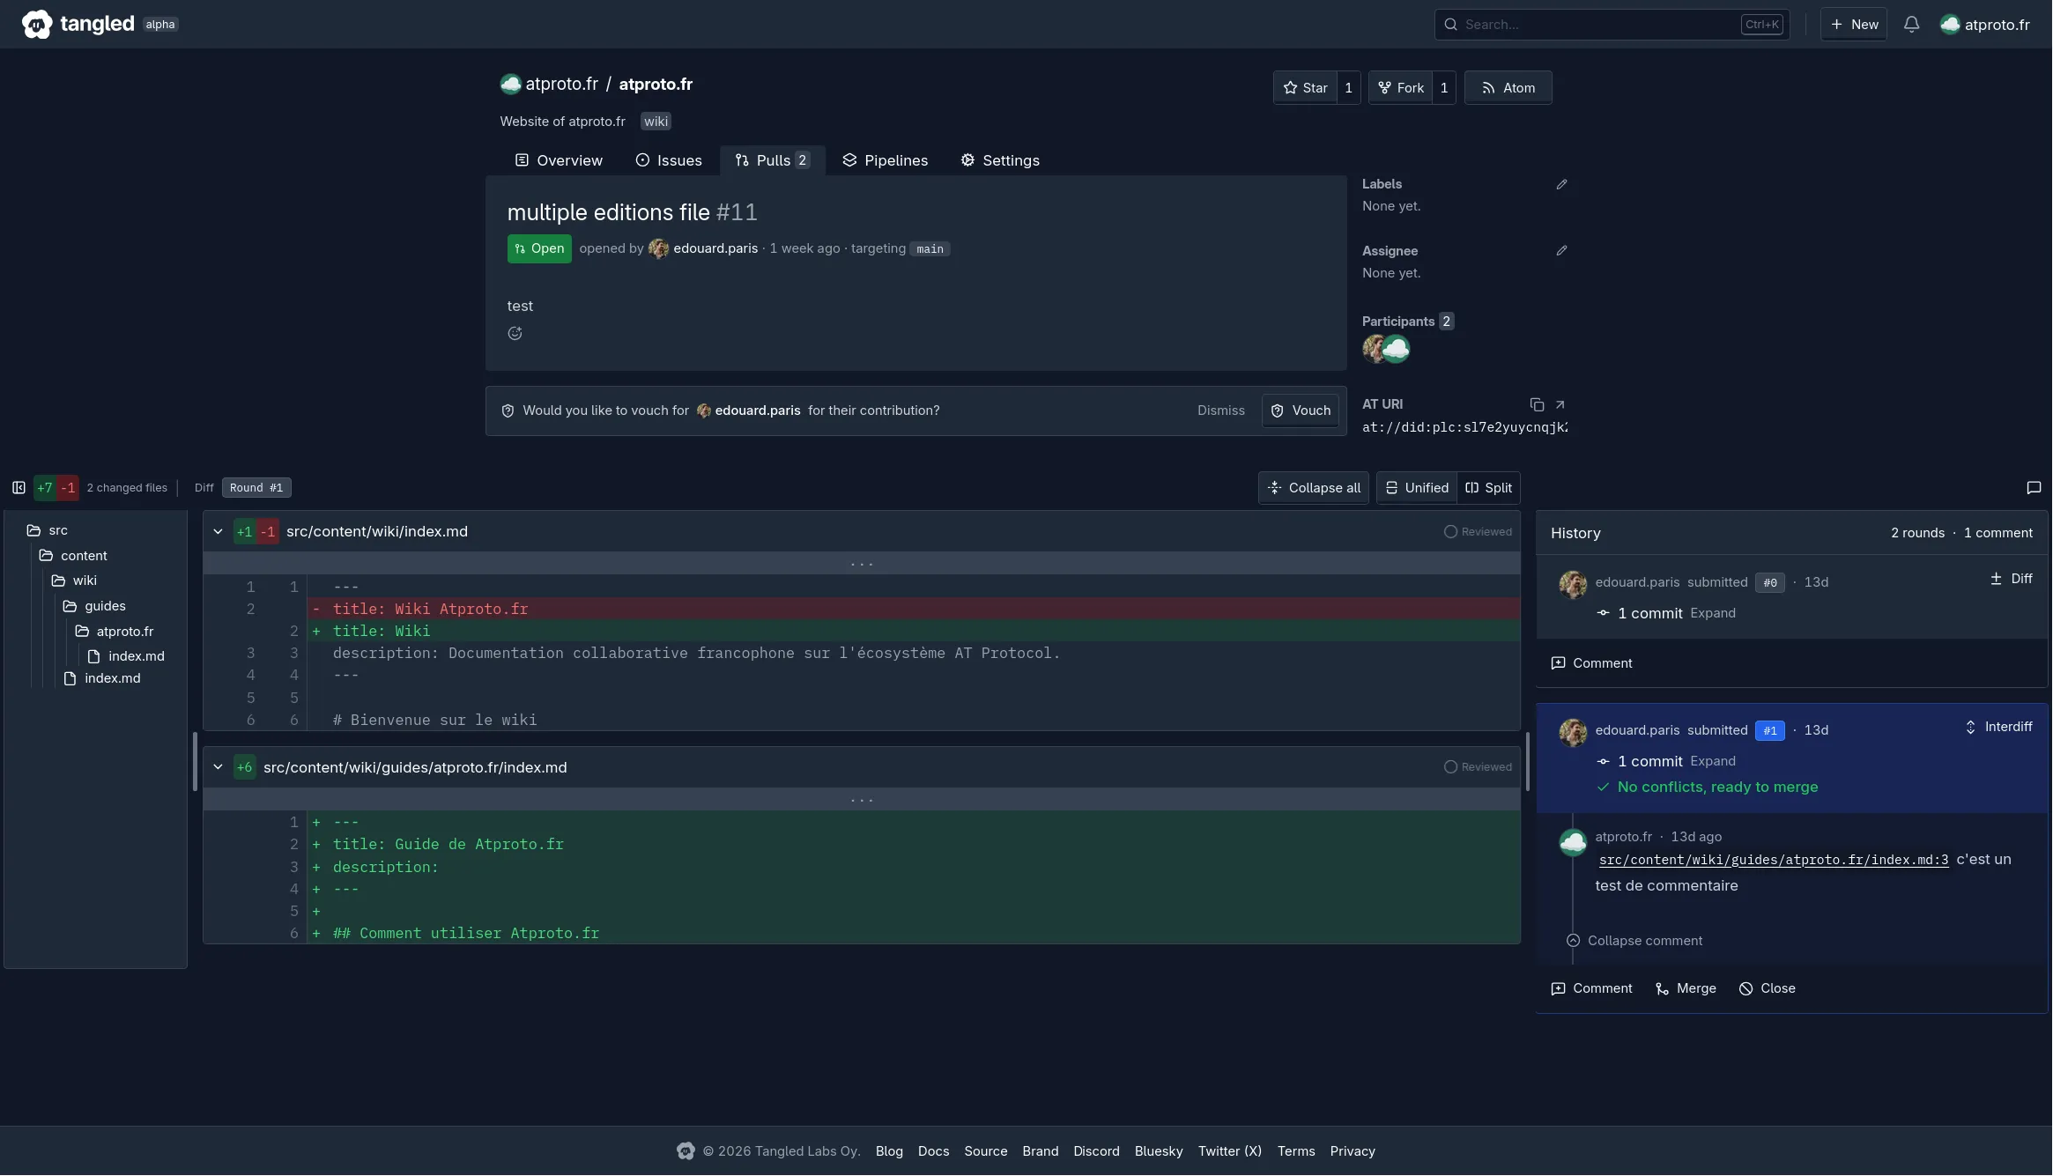Open the Pipelines tab
Image resolution: width=2053 pixels, height=1176 pixels.
click(x=885, y=160)
